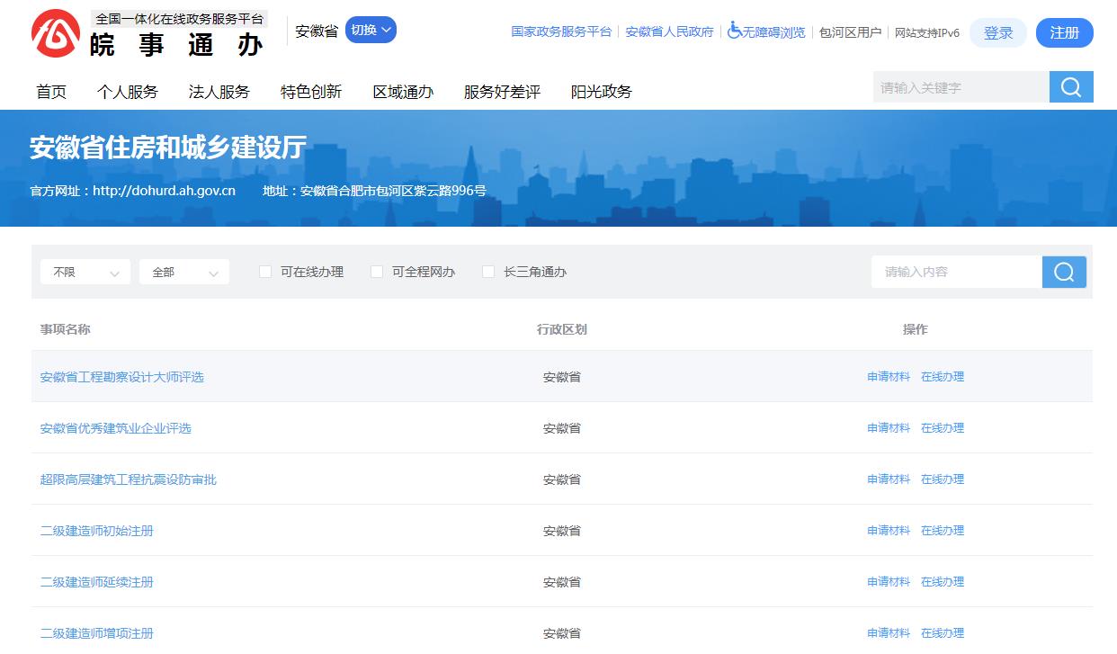
Task: Open the 切换 region switcher dropdown
Action: [x=371, y=29]
